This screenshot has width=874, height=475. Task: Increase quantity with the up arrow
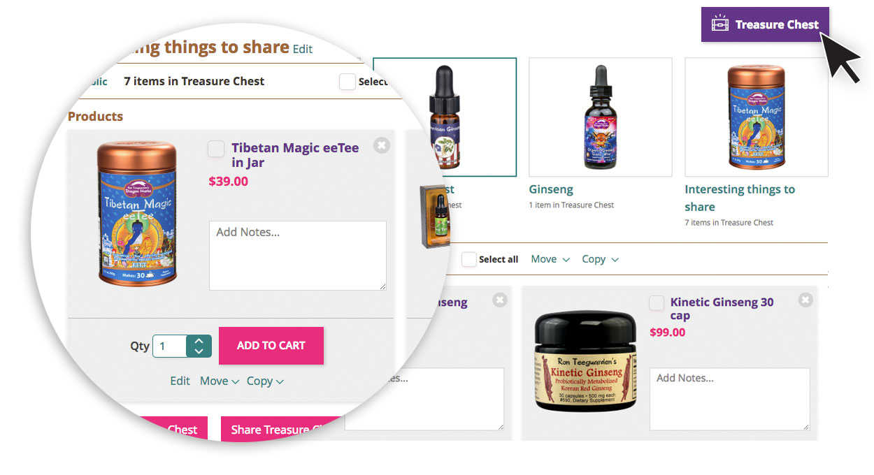pos(199,341)
